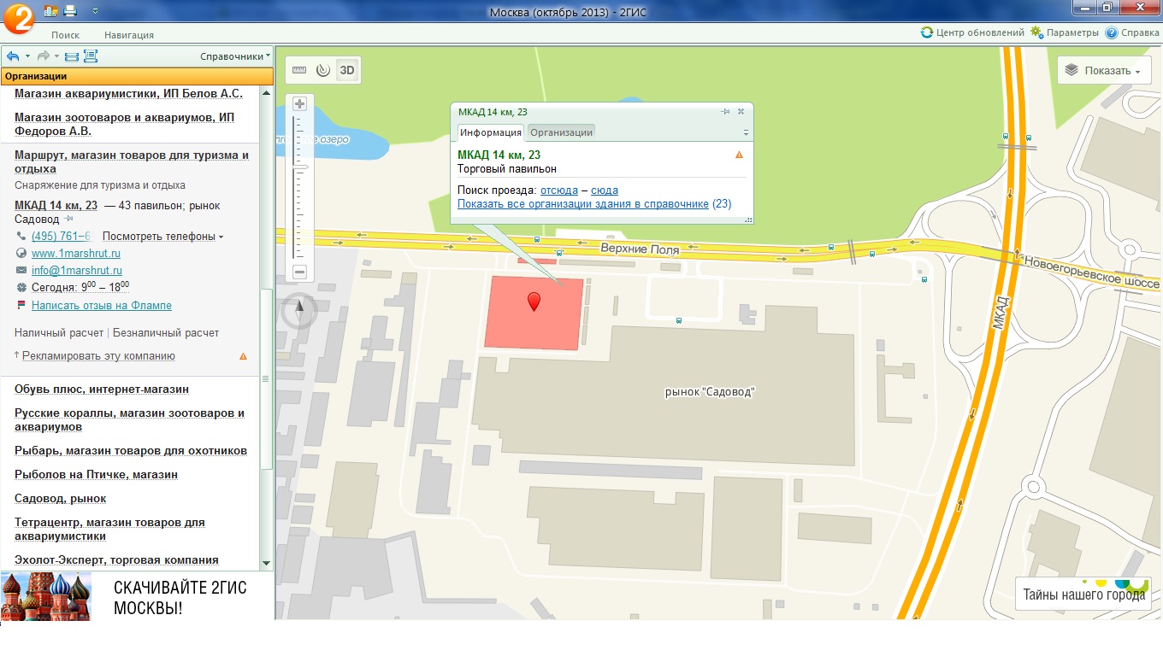This screenshot has width=1163, height=656.
Task: Click the отсюда route link
Action: [x=559, y=190]
